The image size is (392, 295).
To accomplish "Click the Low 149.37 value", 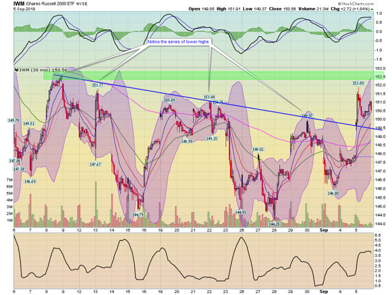I will (x=255, y=9).
